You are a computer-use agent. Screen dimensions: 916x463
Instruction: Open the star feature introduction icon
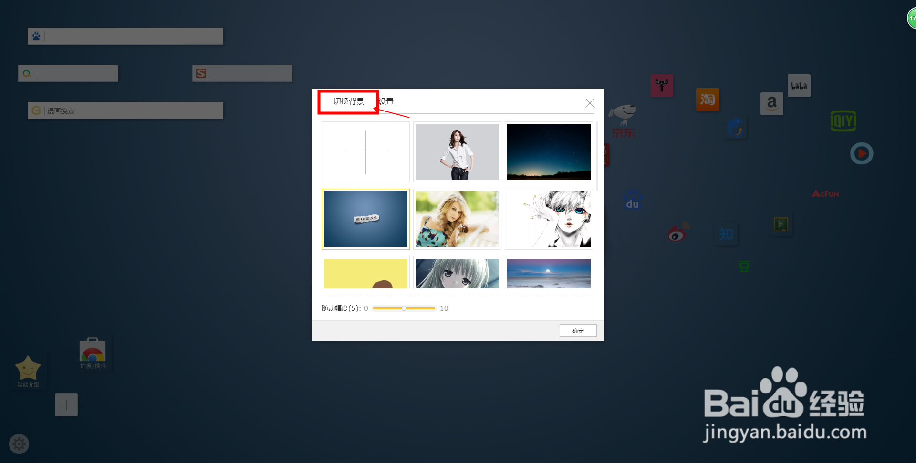tap(28, 372)
